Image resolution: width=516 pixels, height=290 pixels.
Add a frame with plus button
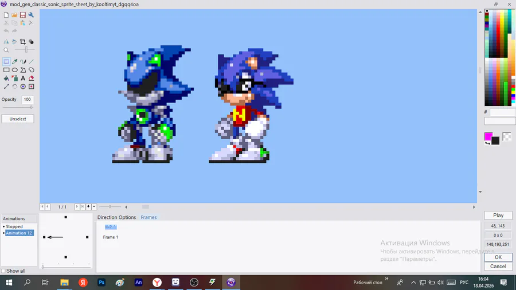pyautogui.click(x=88, y=206)
